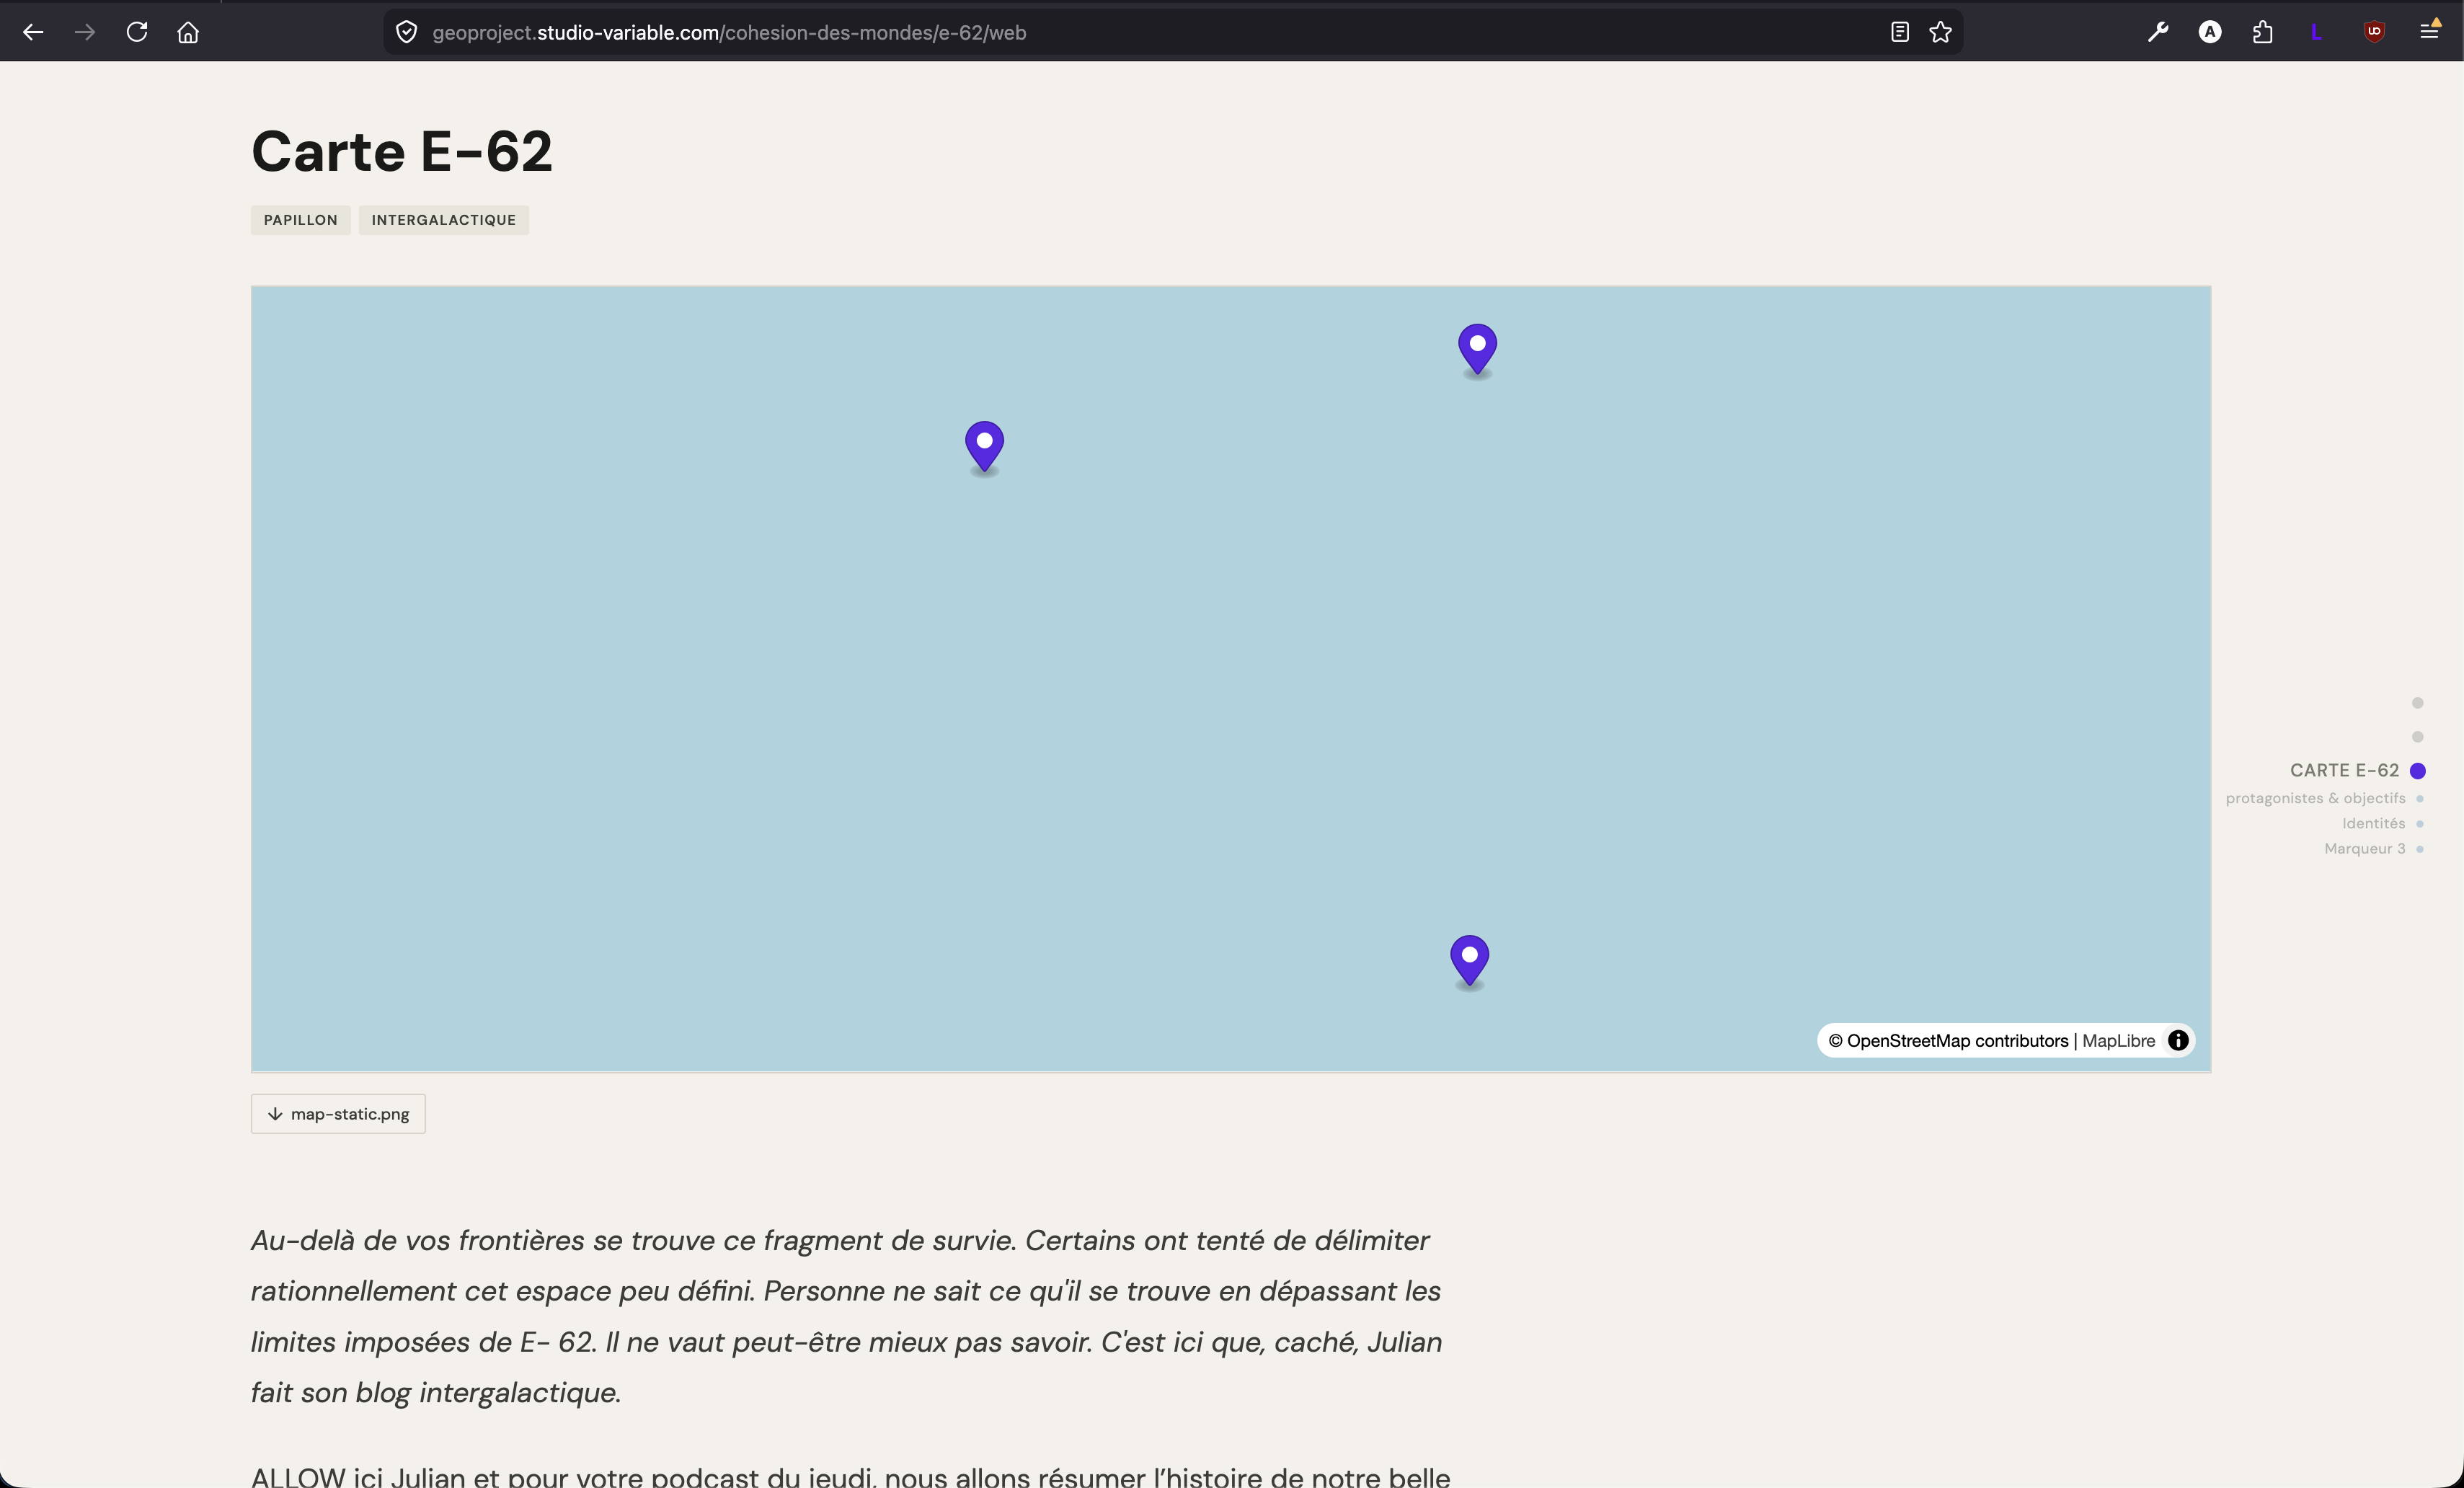Image resolution: width=2464 pixels, height=1488 pixels.
Task: Toggle reader view icon in address bar
Action: click(1899, 32)
